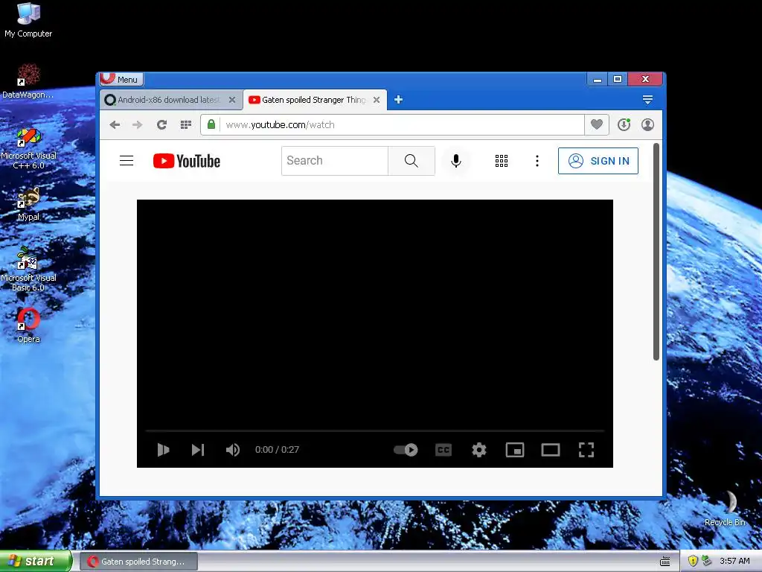The image size is (762, 572).
Task: Open a new tab with plus button
Action: tap(399, 100)
